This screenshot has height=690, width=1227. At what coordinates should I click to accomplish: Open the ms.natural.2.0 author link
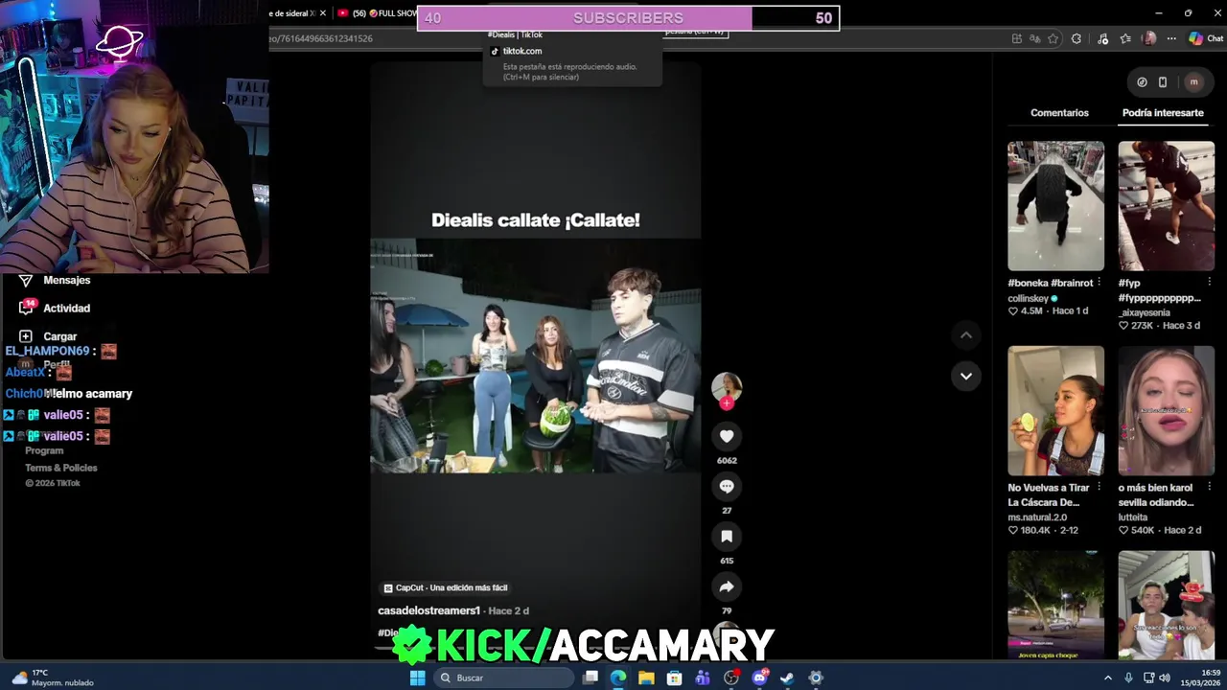(x=1037, y=517)
